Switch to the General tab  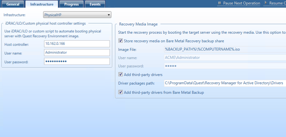13,4
